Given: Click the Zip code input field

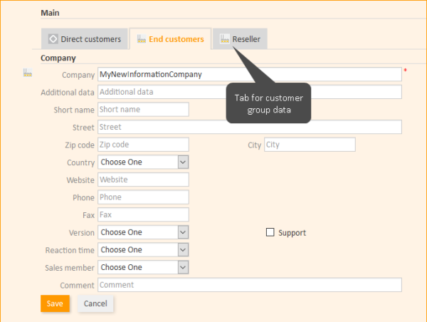Looking at the screenshot, I should click(143, 145).
